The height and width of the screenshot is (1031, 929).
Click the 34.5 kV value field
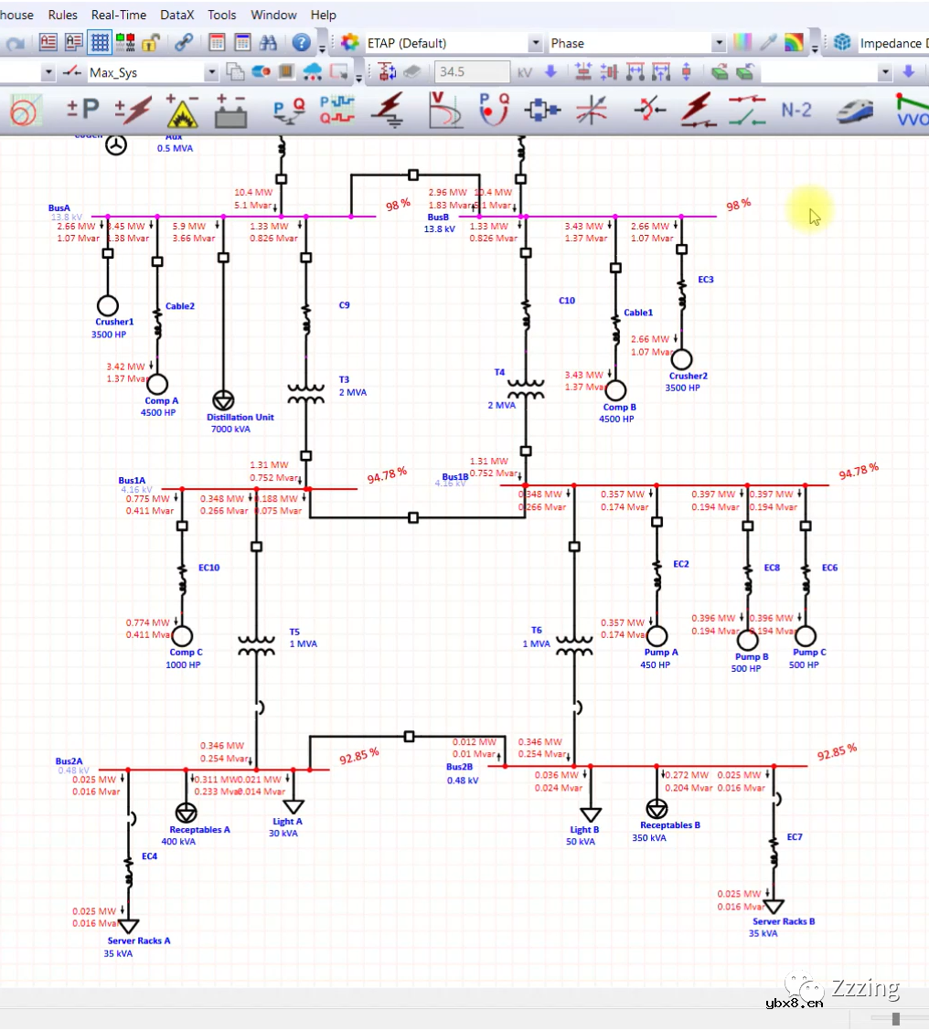click(x=472, y=72)
